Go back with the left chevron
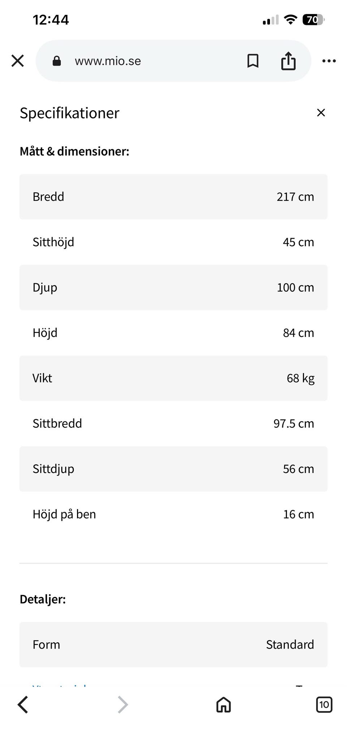Screen dimensions: 347x750 23,705
